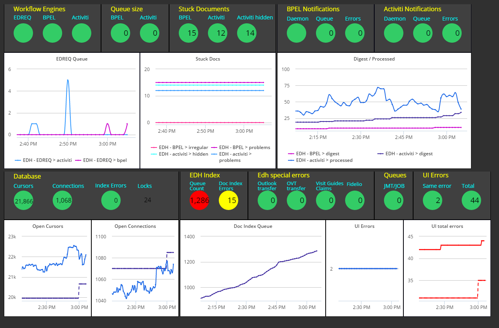Open the Activiti hidden indicator showing 14
Screen dimensions: 499x328
247,33
